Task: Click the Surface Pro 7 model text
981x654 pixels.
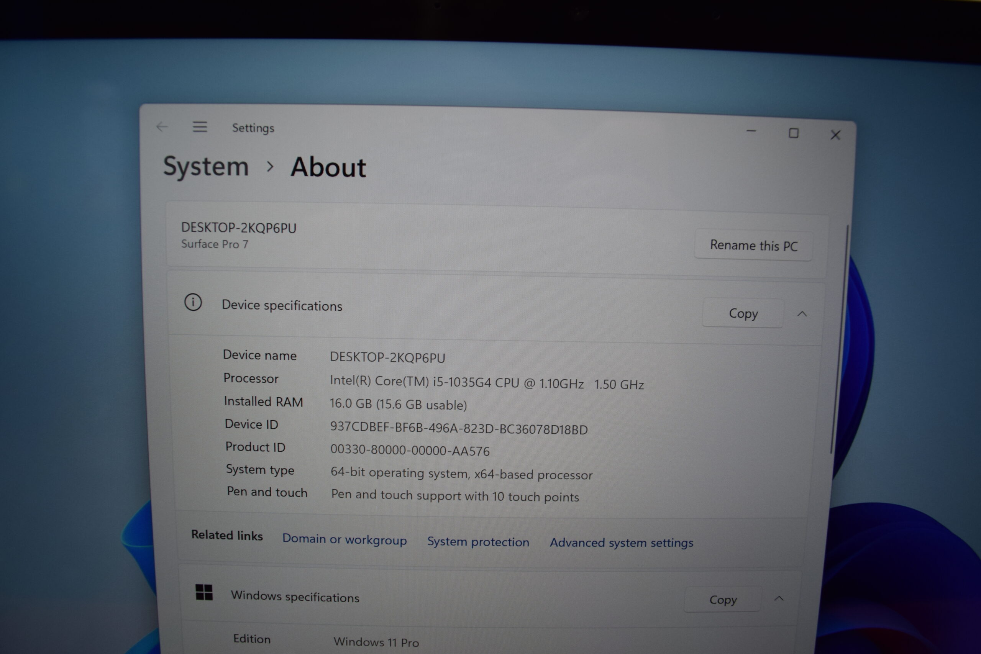Action: pyautogui.click(x=215, y=244)
